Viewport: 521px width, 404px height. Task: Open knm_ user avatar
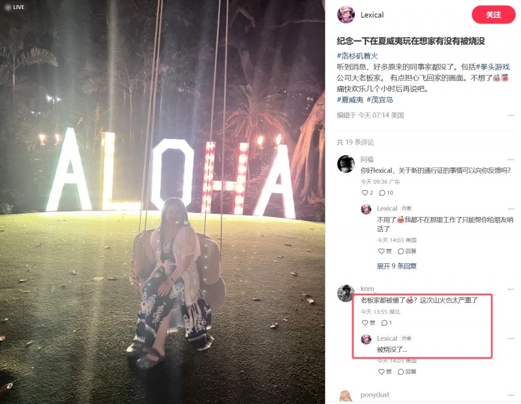[346, 293]
